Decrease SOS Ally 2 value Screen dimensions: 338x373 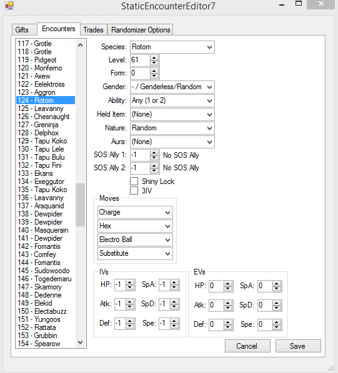[x=154, y=170]
